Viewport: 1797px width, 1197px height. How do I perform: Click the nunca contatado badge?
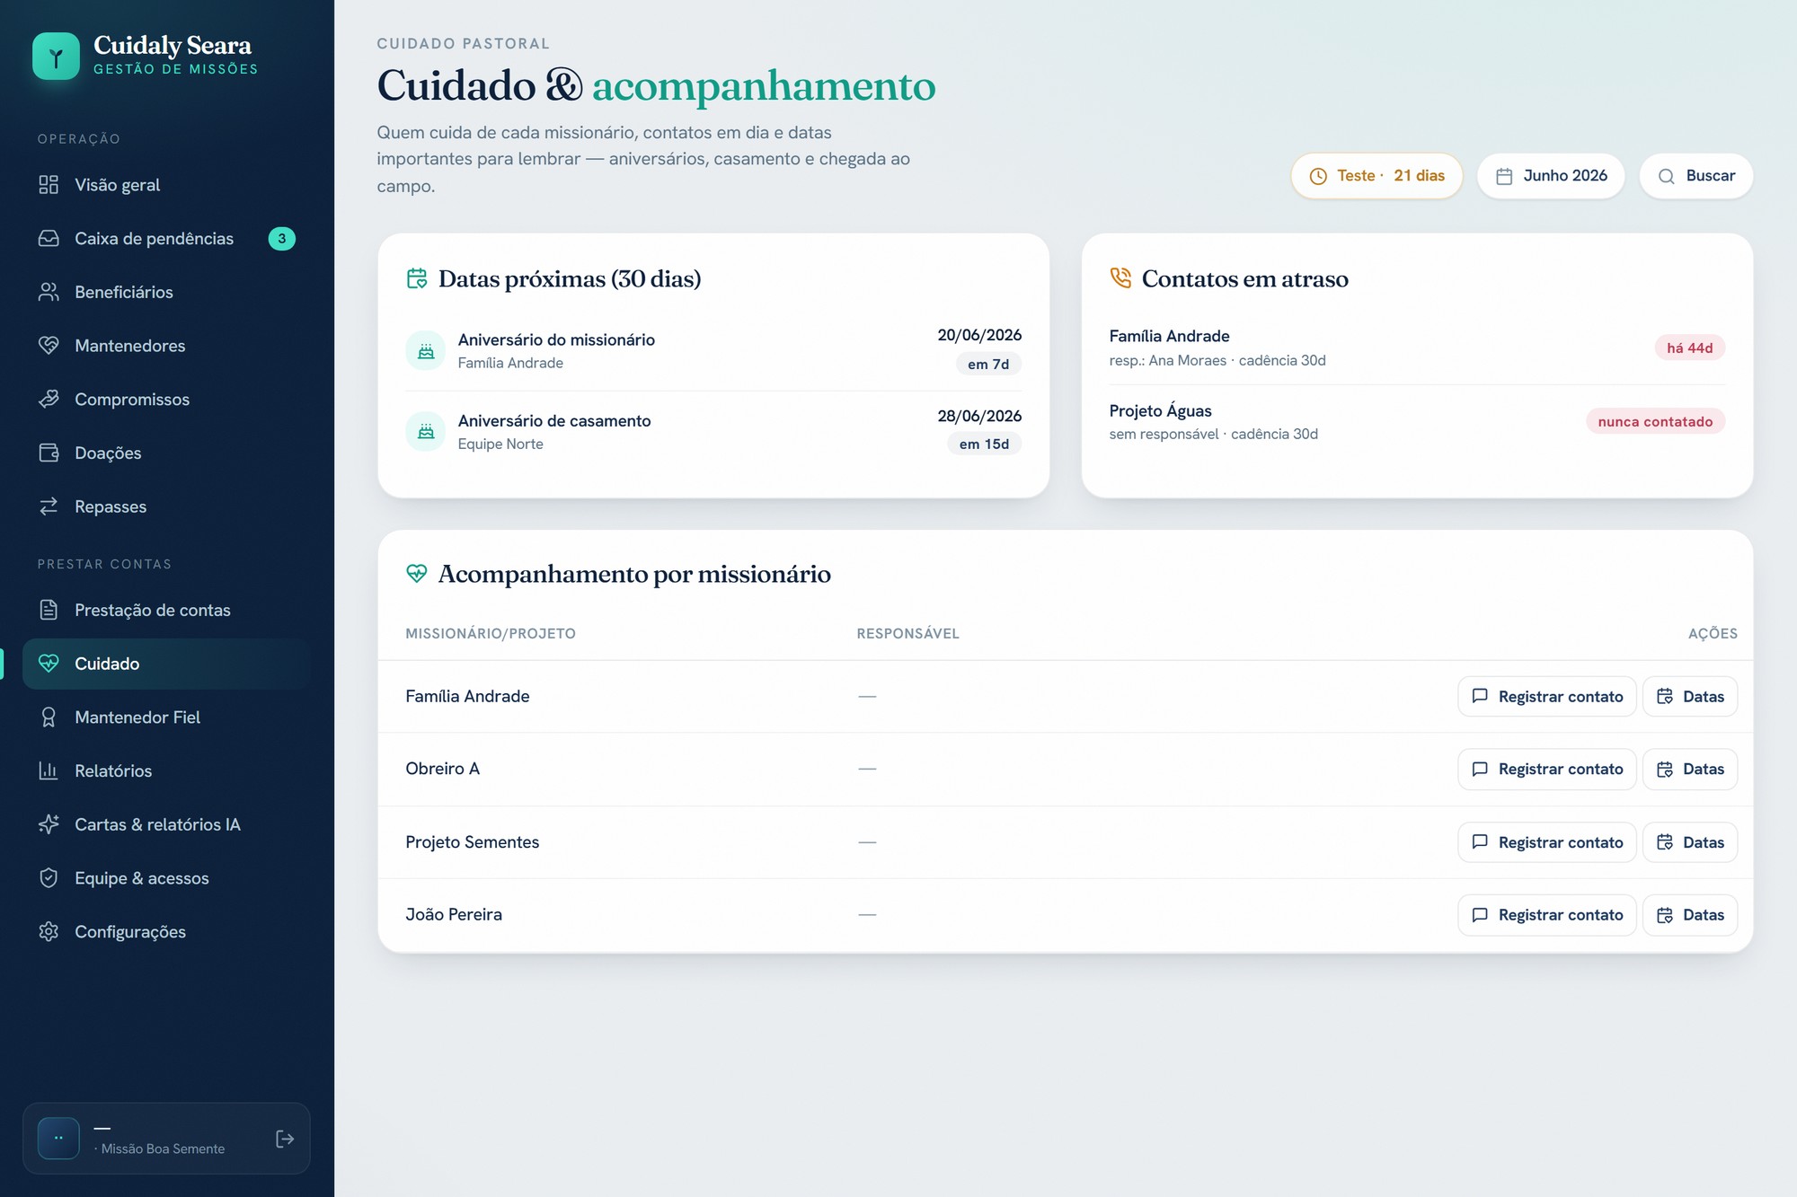point(1655,422)
